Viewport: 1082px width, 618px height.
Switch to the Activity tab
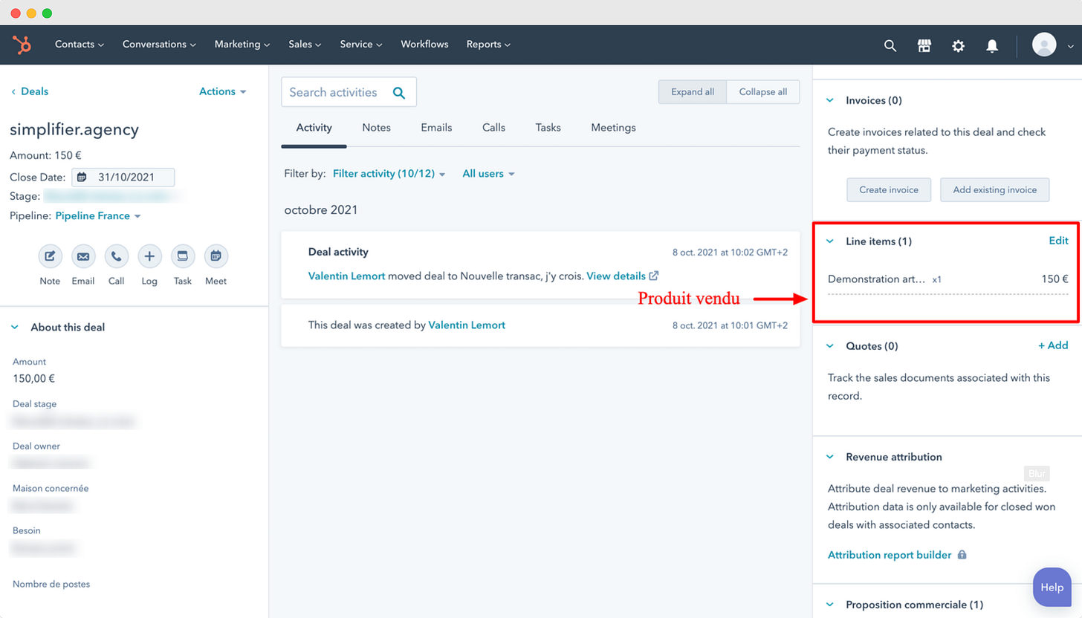[x=314, y=128]
